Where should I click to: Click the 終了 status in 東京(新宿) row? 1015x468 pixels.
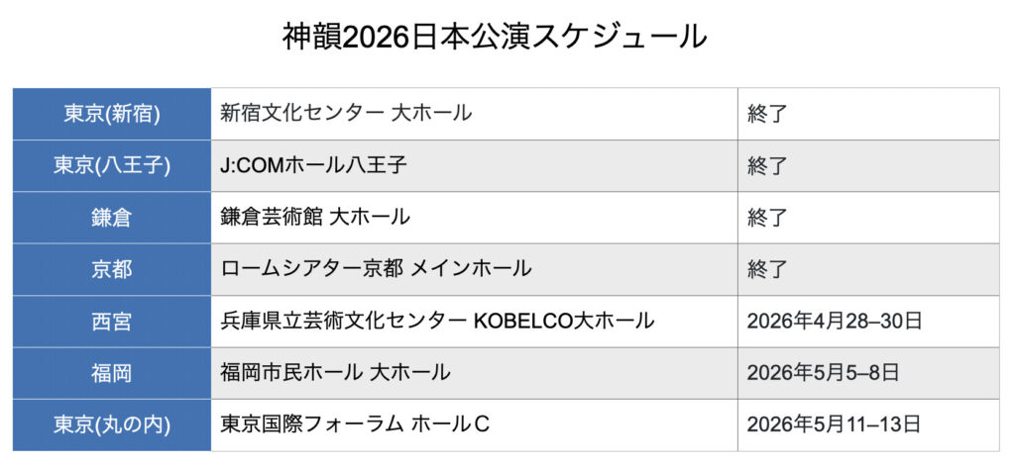[767, 113]
